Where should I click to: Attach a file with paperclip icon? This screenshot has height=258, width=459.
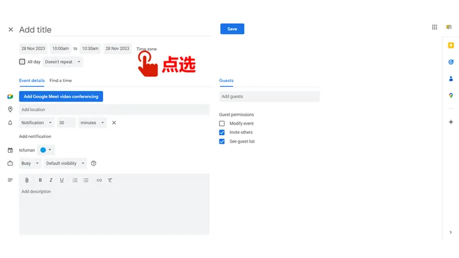(27, 180)
